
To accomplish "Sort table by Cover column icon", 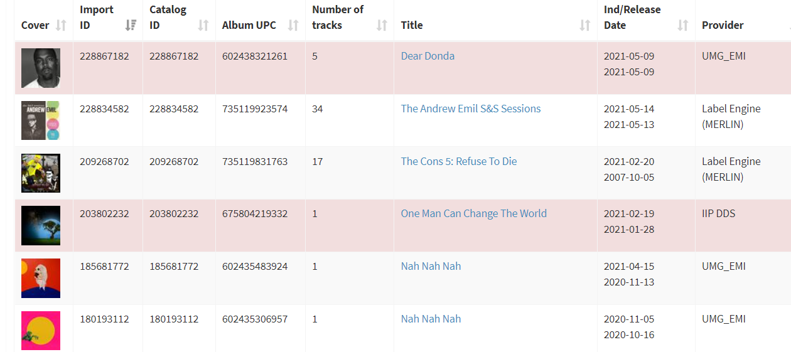I will pyautogui.click(x=61, y=25).
